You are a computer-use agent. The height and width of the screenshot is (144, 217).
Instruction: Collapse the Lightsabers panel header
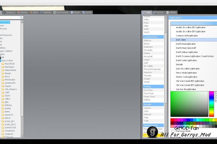[x=193, y=18]
